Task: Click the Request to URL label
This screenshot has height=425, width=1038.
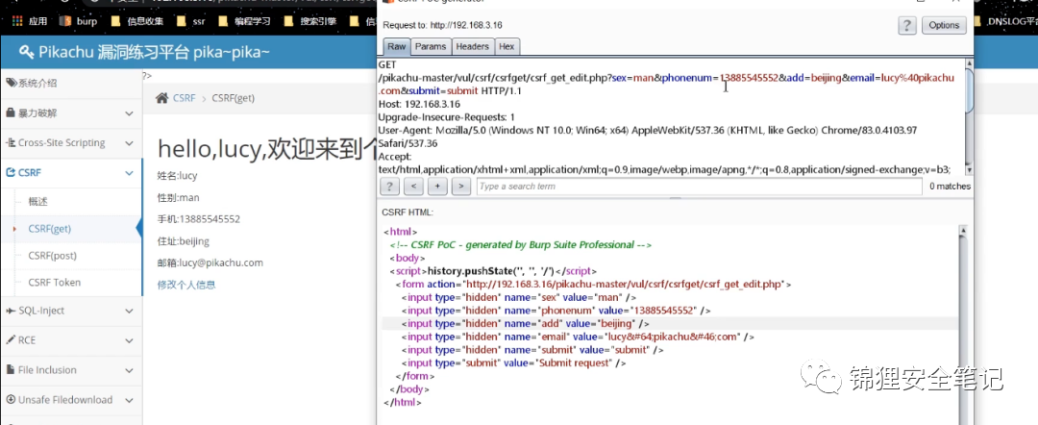Action: (x=442, y=25)
